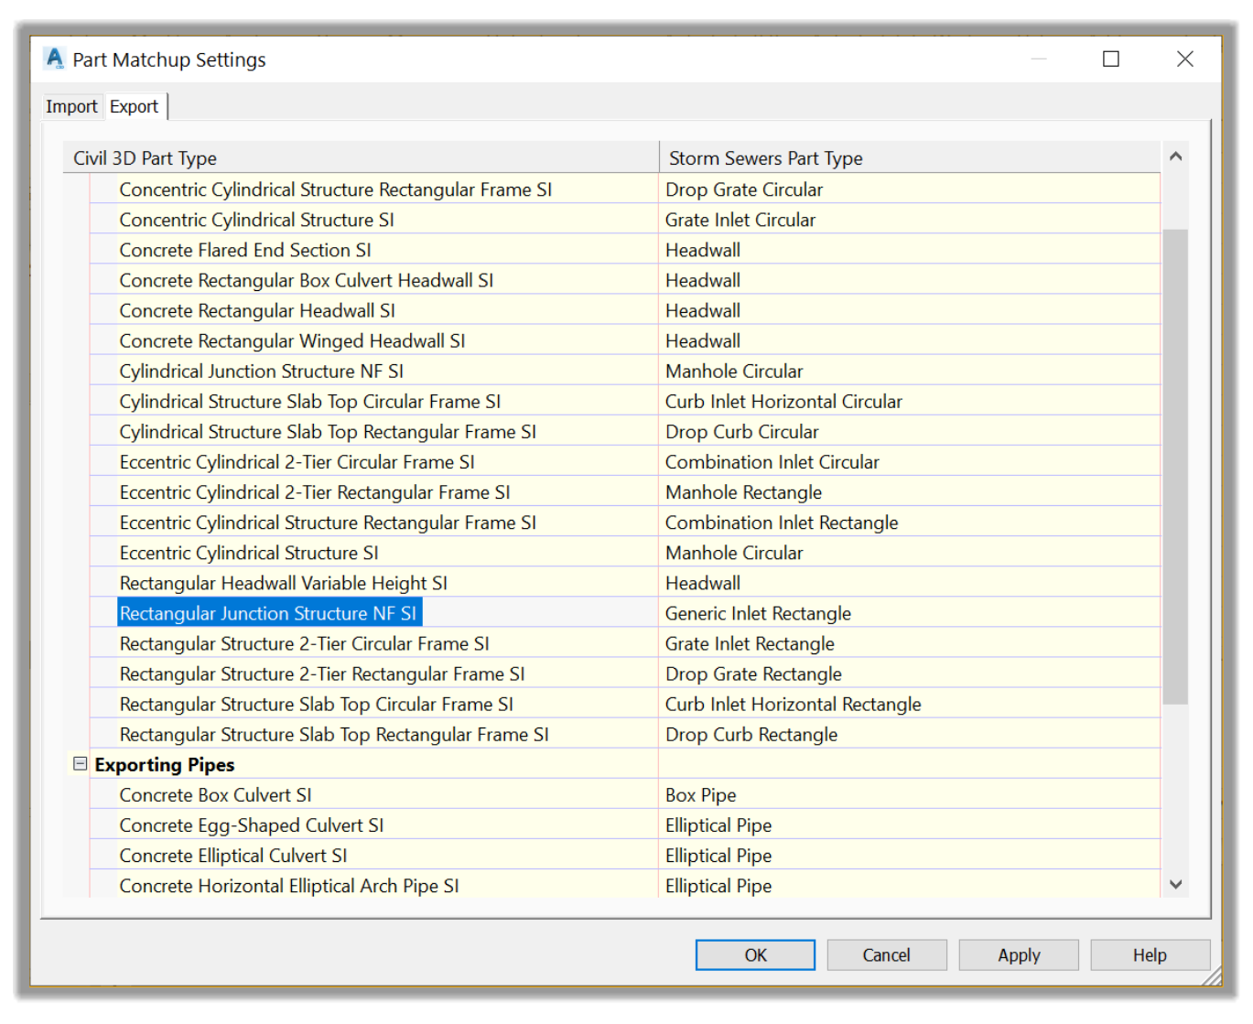1253x1024 pixels.
Task: Click the Curb Inlet Horizontal Circular cell
Action: 910,401
